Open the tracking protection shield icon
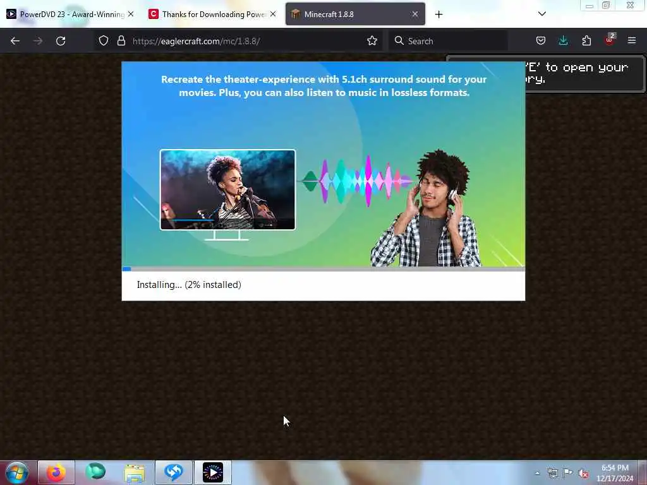This screenshot has height=485, width=647. pos(104,40)
